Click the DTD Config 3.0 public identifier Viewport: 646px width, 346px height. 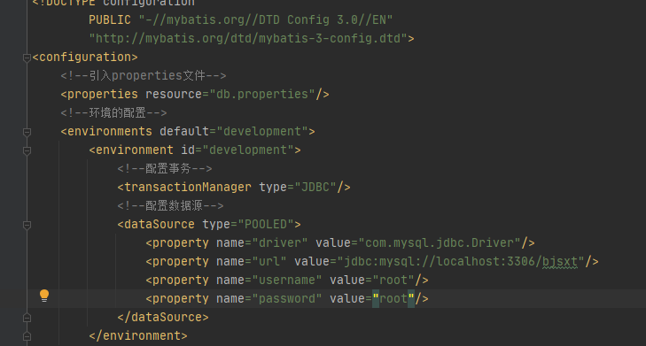[x=266, y=19]
